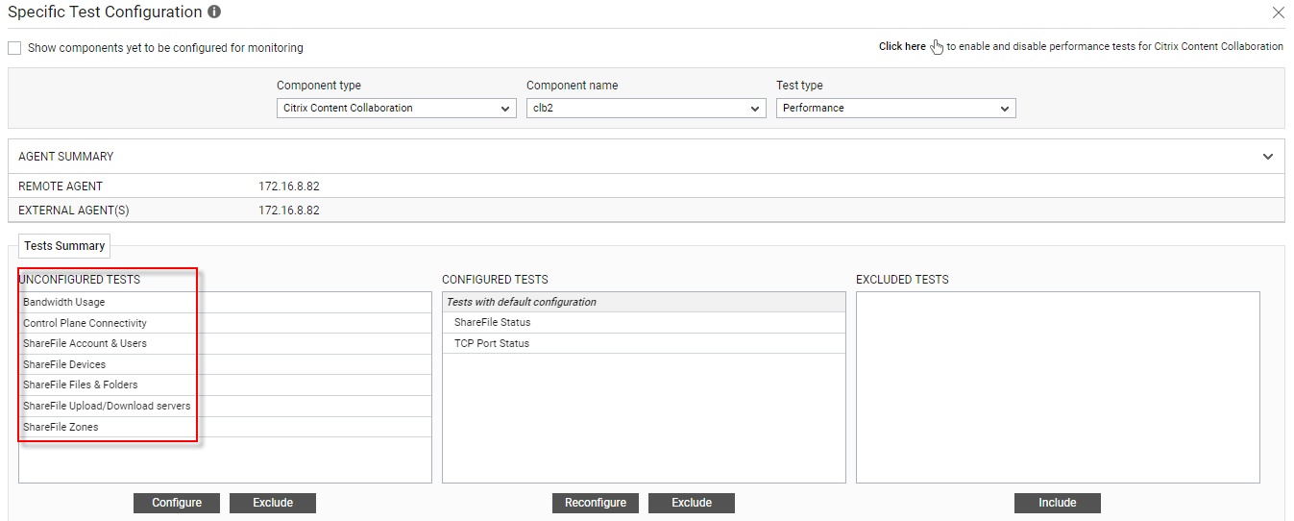
Task: Select Bandwidth Usage in unconfigured tests
Action: tap(225, 302)
